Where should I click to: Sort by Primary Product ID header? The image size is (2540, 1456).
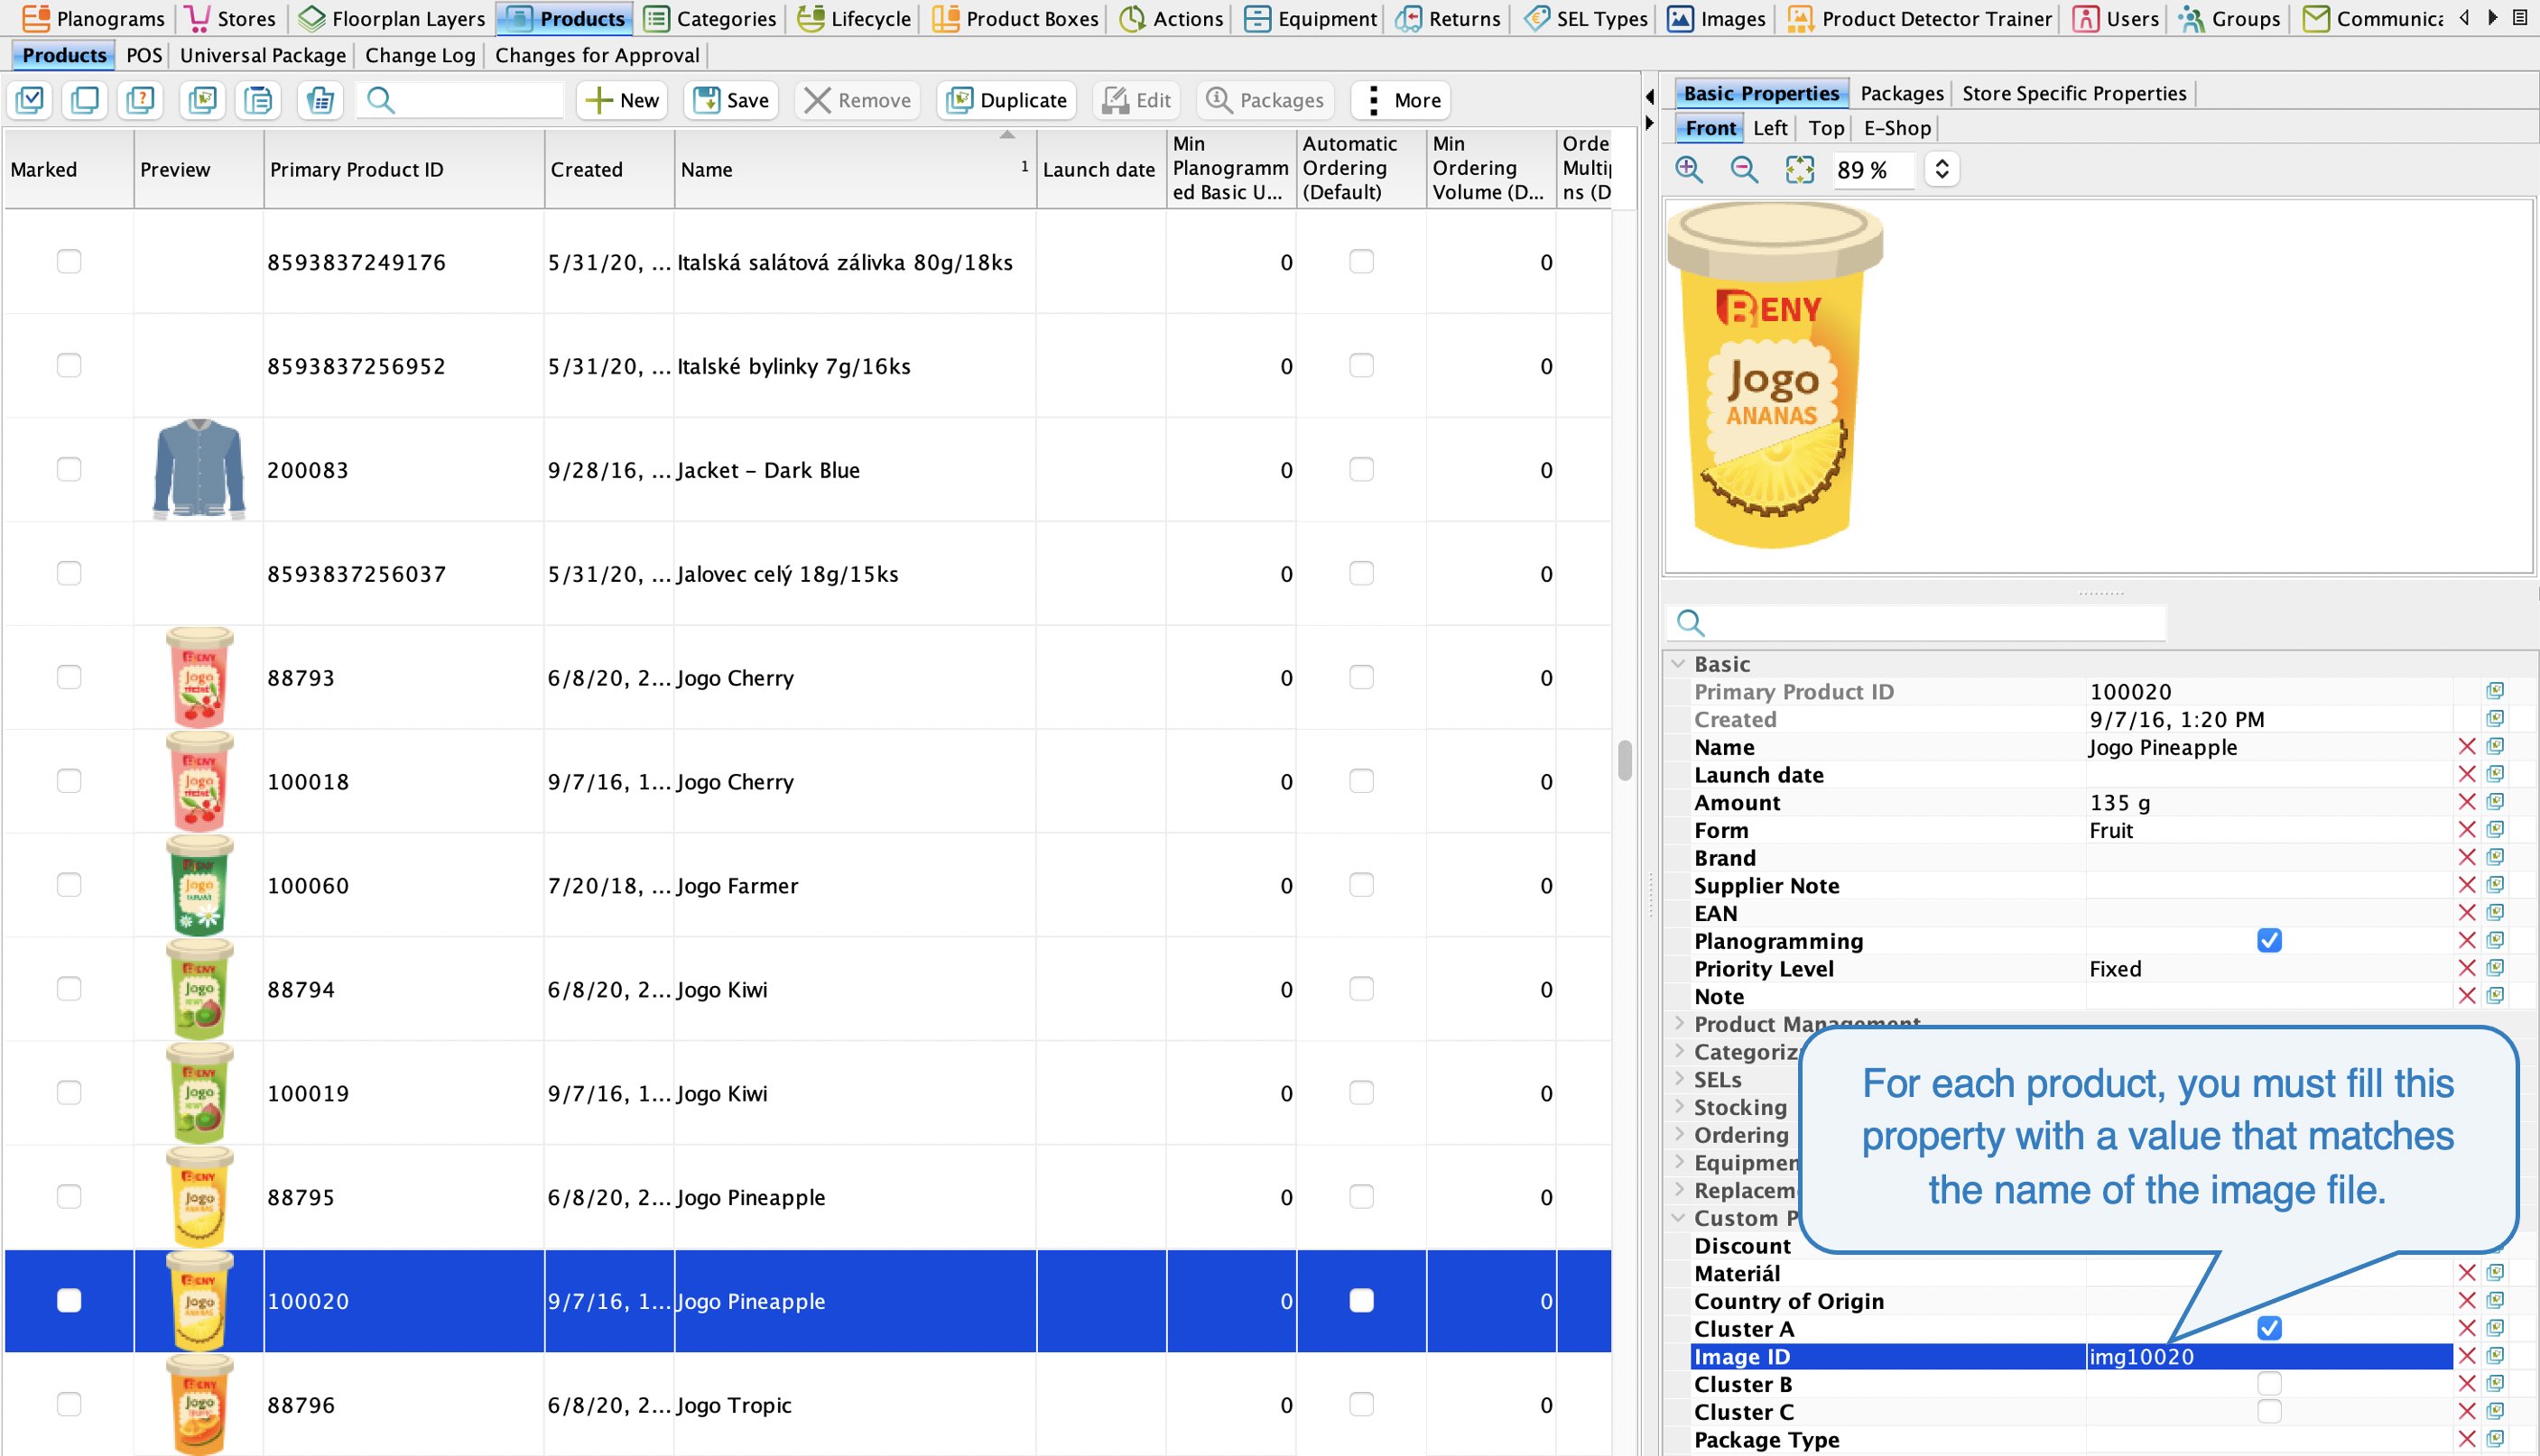point(404,169)
